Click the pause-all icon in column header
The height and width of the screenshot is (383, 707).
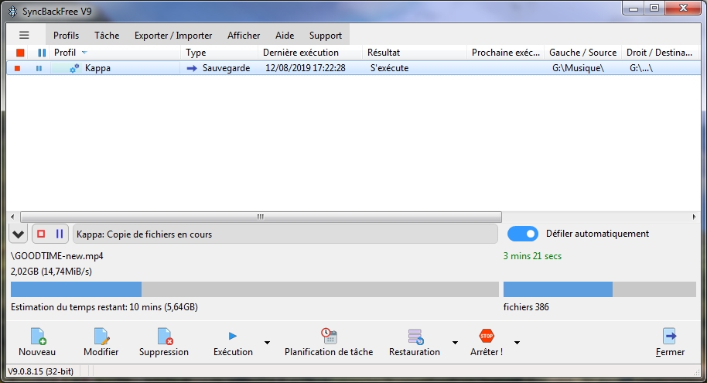[42, 53]
